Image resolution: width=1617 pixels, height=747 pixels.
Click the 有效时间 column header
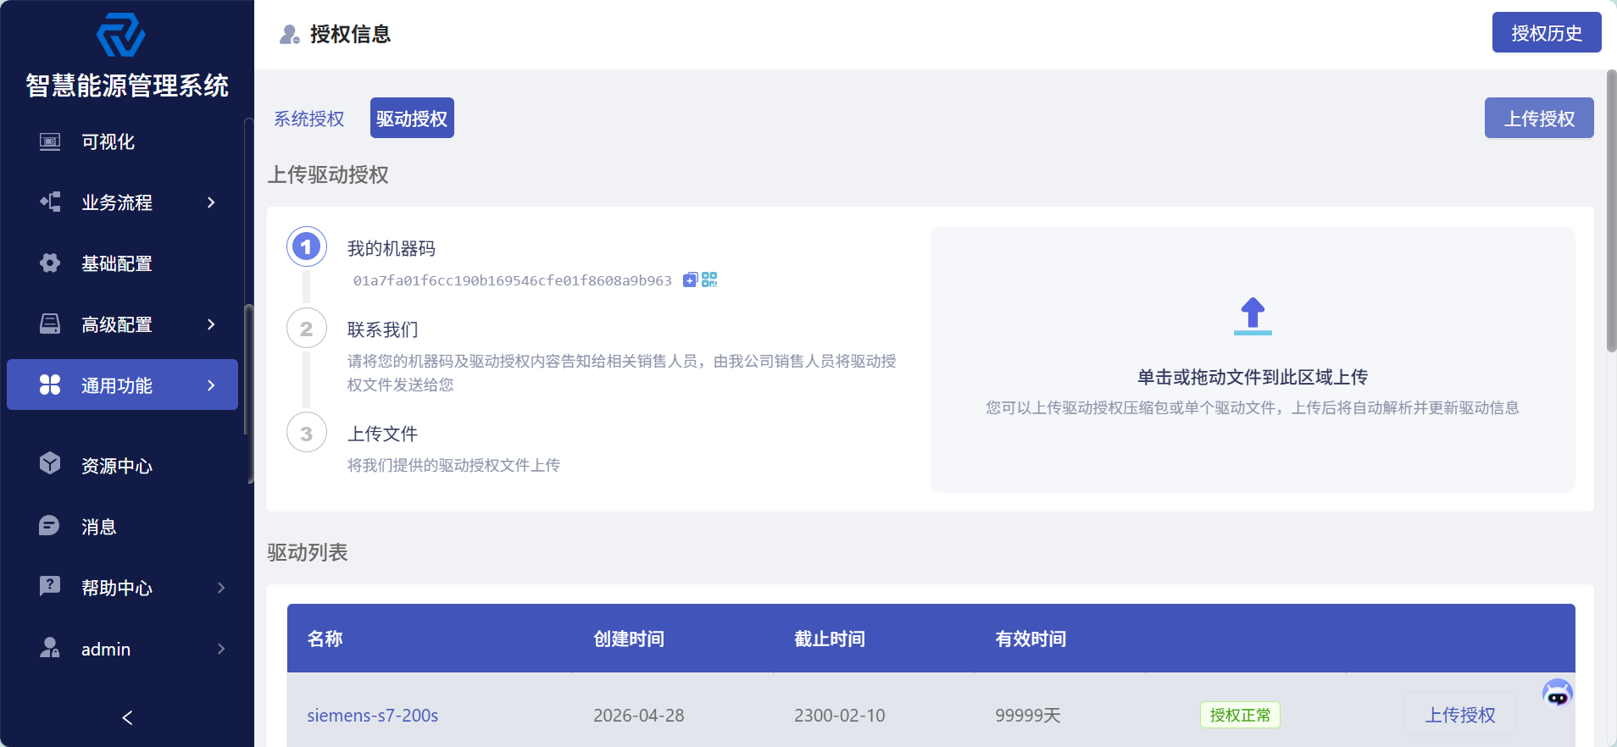[1031, 639]
